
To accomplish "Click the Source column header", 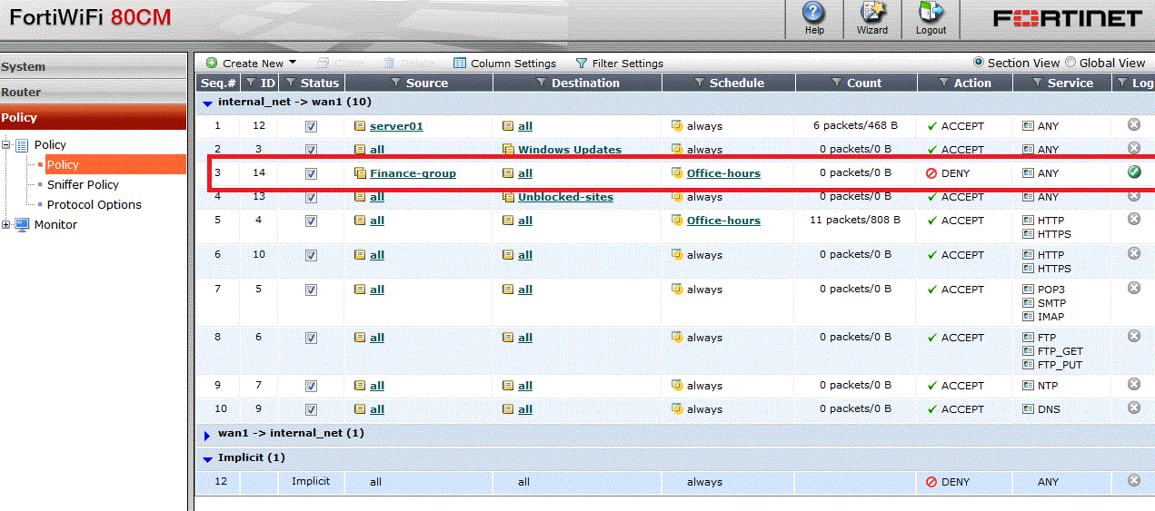I will (418, 83).
